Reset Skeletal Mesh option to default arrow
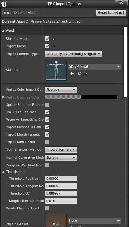This screenshot has width=129, height=227. (x=54, y=39)
